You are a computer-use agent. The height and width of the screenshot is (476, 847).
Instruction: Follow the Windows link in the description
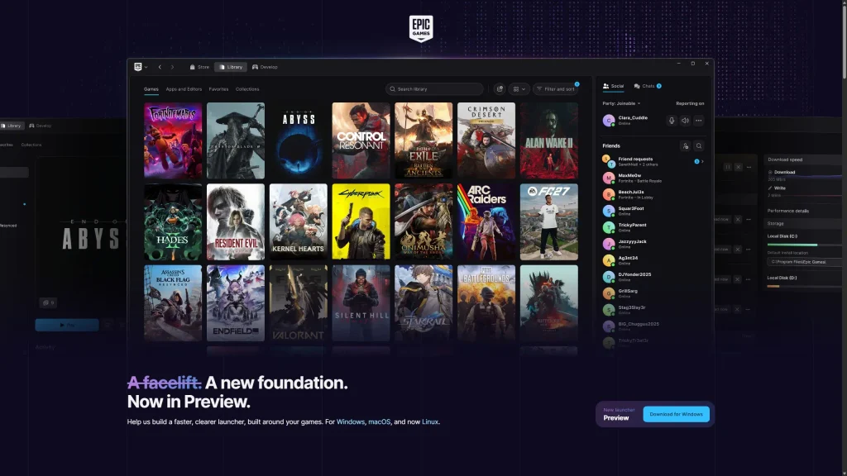tap(351, 421)
